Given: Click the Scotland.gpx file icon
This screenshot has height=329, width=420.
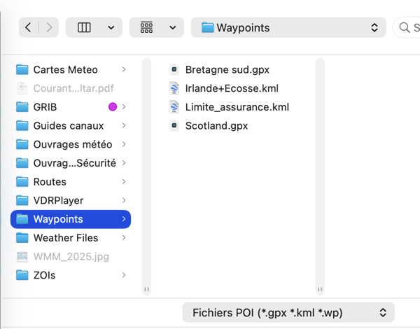Looking at the screenshot, I should point(174,126).
